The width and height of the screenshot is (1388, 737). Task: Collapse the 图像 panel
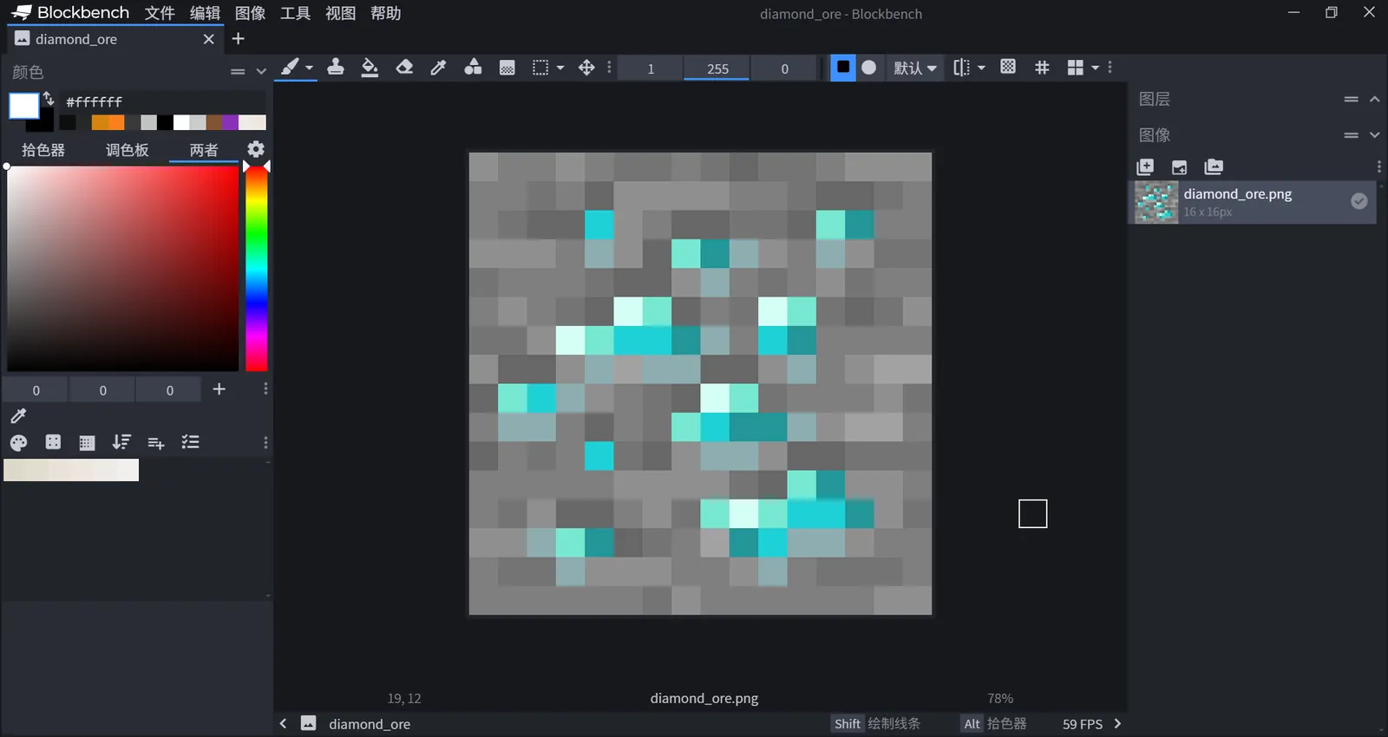(1375, 134)
